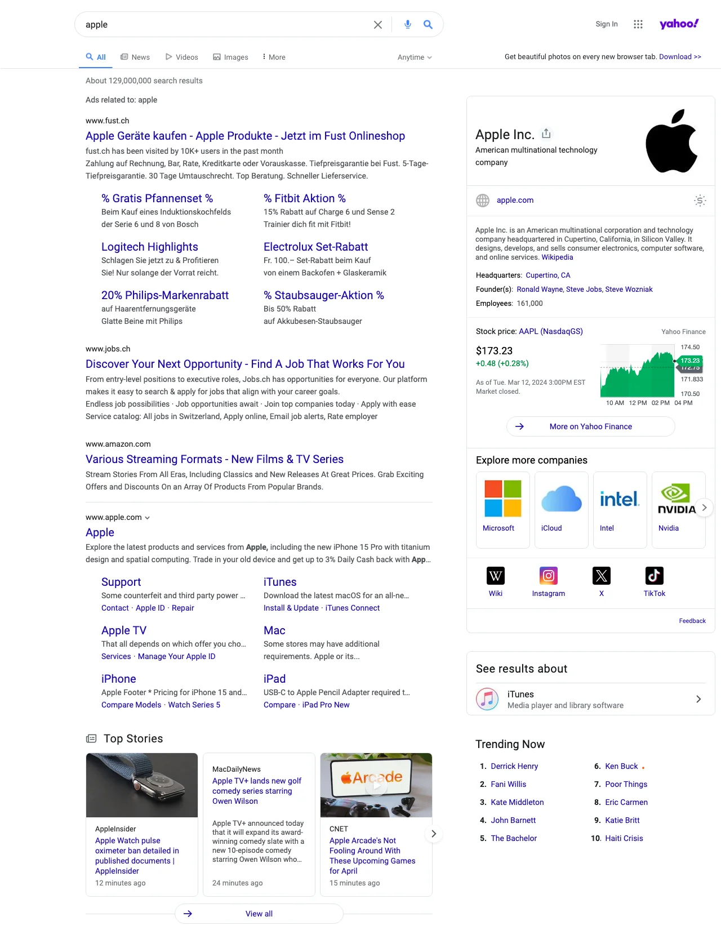721x930 pixels.
Task: Open the Watch Series 5 sublink
Action: (x=194, y=705)
